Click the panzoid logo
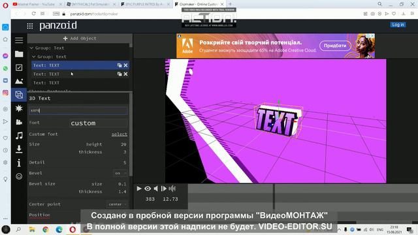 [x=58, y=25]
